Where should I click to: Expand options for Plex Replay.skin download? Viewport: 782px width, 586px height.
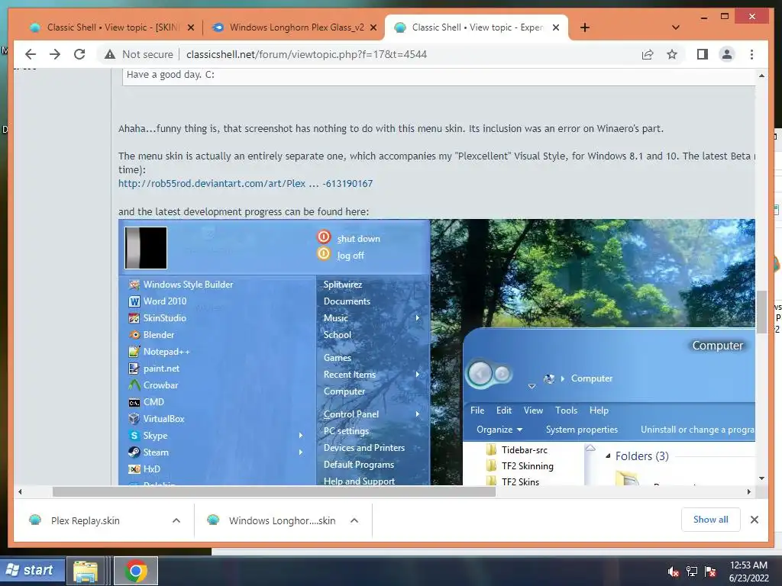pos(176,520)
